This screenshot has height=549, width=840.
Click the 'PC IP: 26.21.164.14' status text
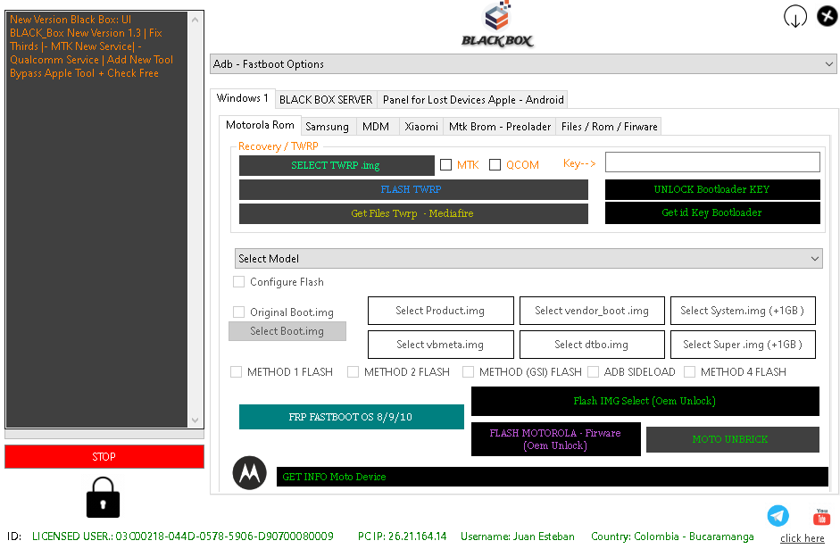pyautogui.click(x=402, y=537)
